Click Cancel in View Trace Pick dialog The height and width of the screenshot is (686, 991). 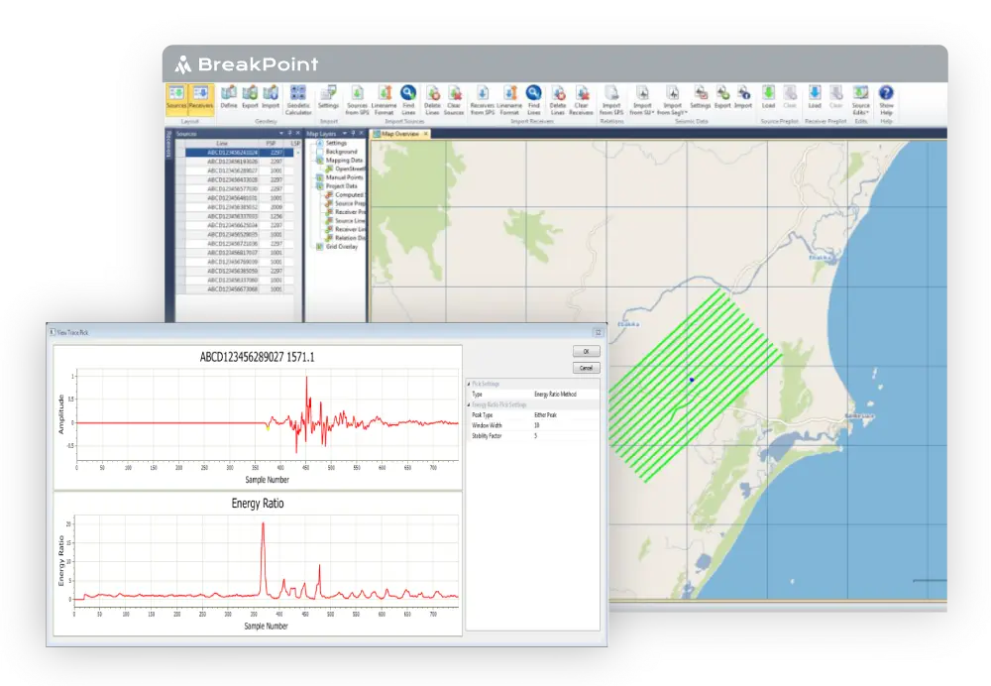tap(586, 368)
